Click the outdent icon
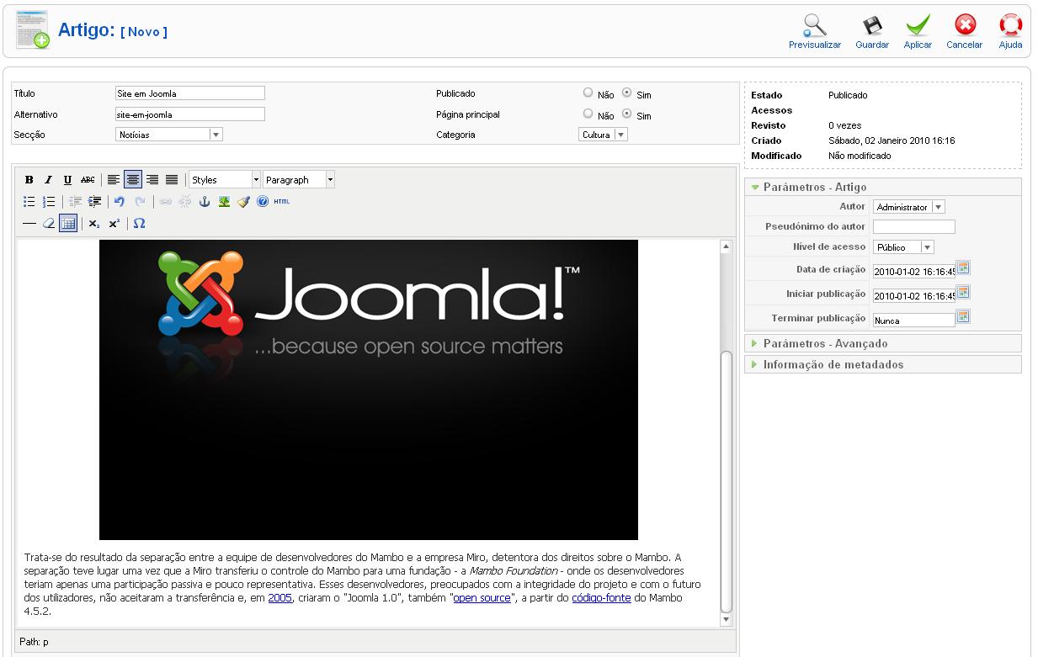This screenshot has width=1038, height=657. coord(75,202)
